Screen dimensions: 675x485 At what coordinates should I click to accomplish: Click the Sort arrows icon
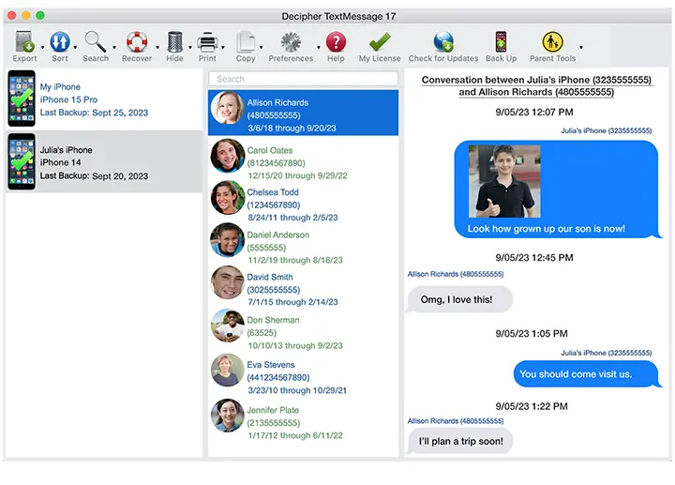pos(60,42)
